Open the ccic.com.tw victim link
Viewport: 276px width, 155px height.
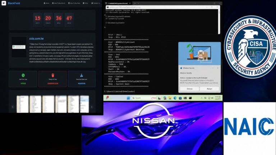pos(36,39)
